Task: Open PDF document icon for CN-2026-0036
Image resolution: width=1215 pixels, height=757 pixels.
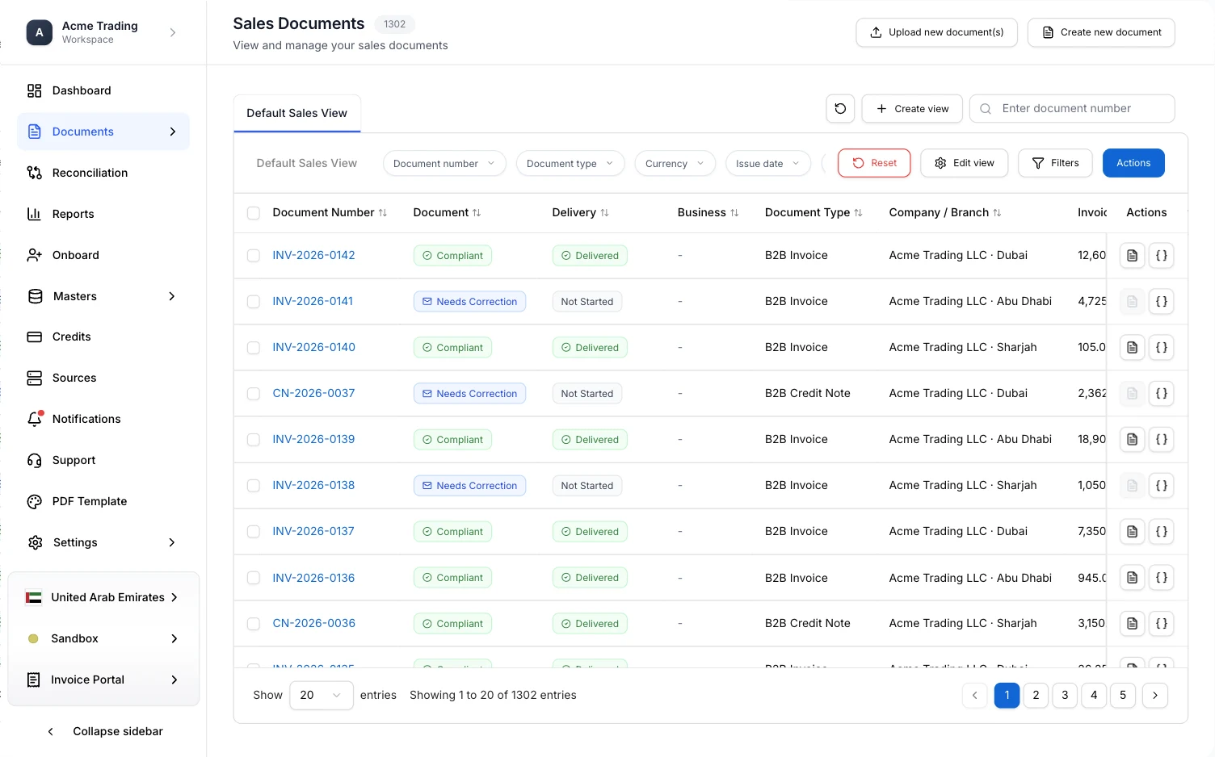Action: coord(1132,624)
